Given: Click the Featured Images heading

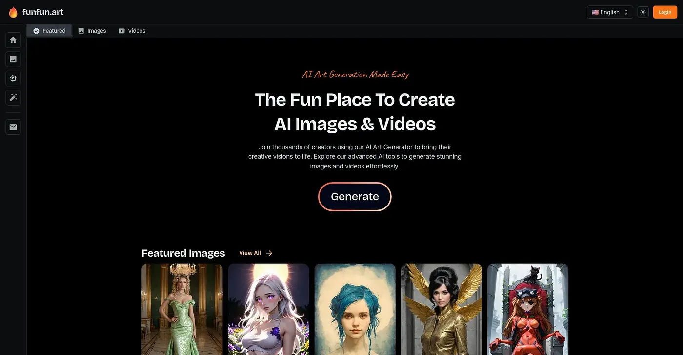Looking at the screenshot, I should tap(183, 253).
